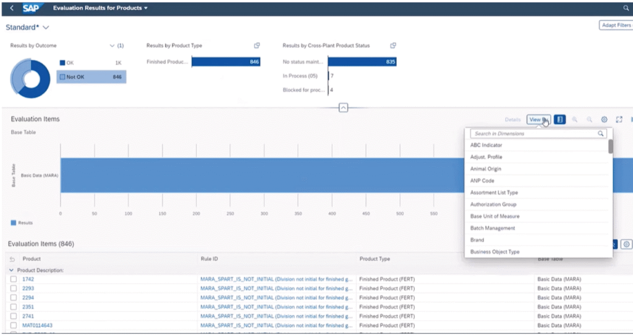Click the Adapt Filters button
The image size is (633, 335).
point(616,25)
